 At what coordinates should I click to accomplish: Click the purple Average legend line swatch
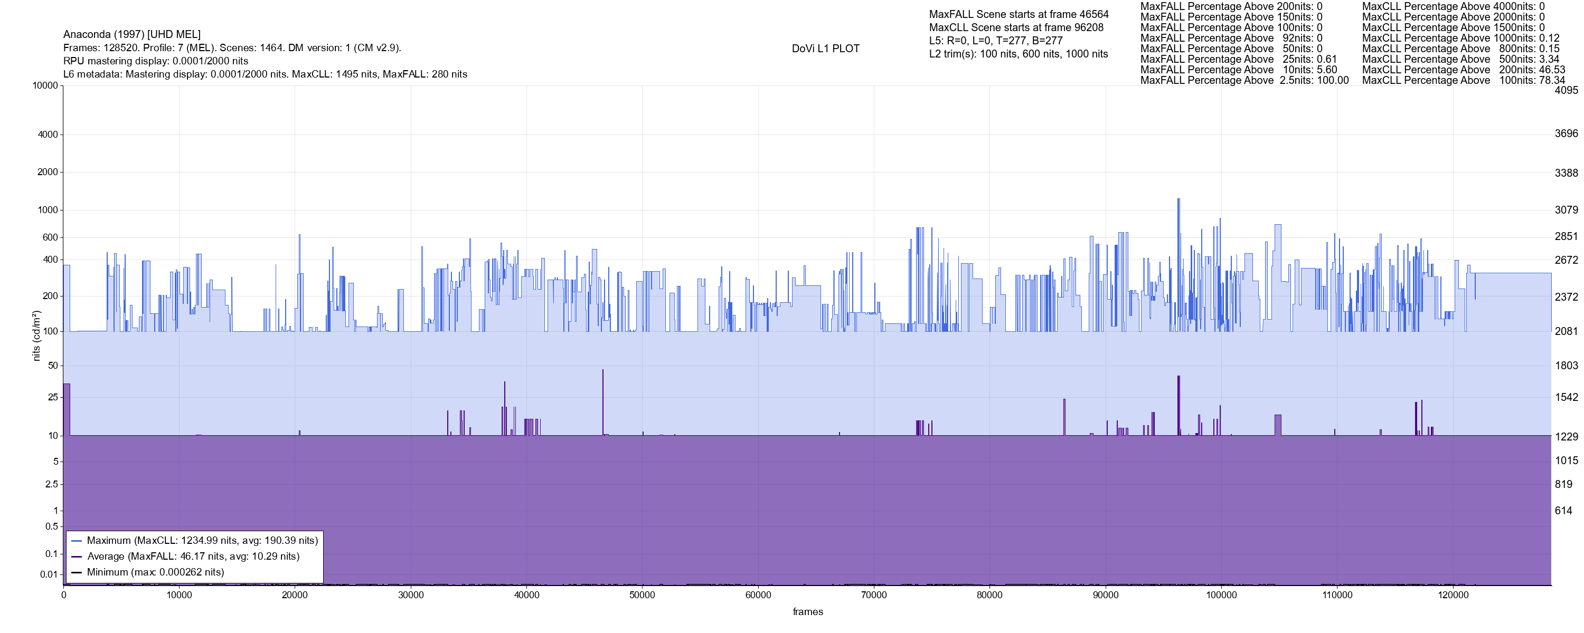(x=77, y=557)
